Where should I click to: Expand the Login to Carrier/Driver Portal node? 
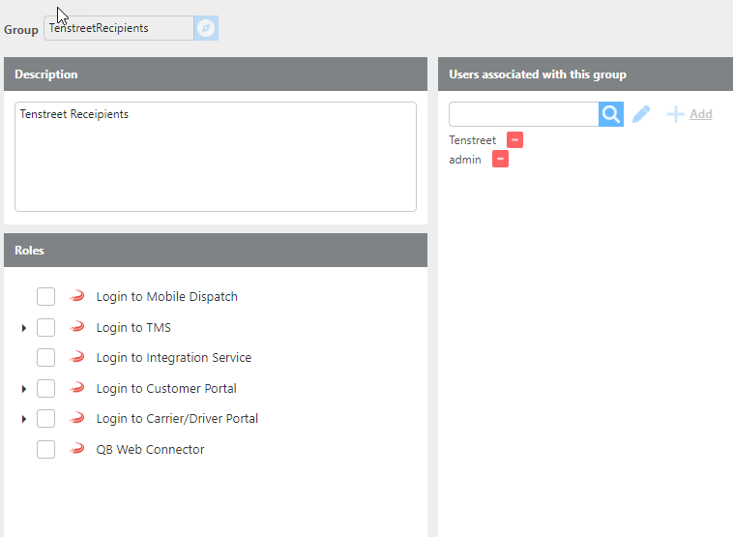23,420
